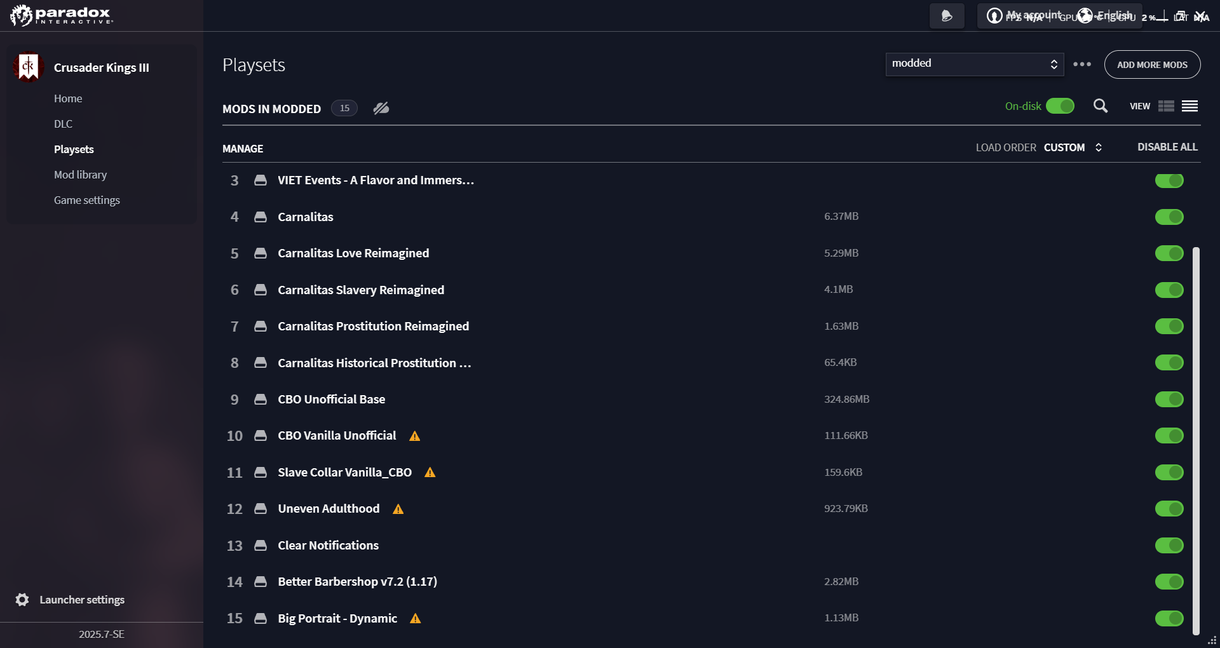Open the modded playset dropdown
This screenshot has height=648, width=1220.
(975, 64)
